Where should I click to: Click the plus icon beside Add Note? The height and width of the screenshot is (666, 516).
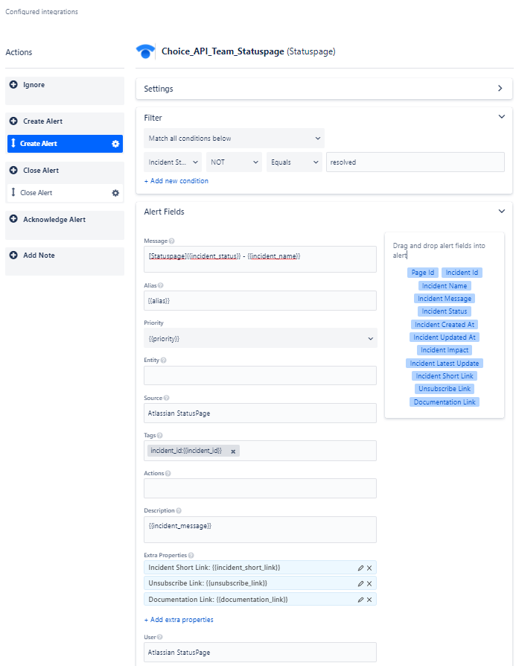click(13, 256)
